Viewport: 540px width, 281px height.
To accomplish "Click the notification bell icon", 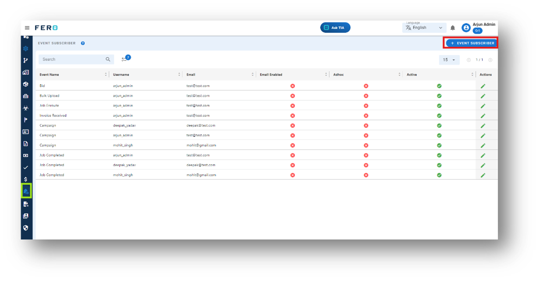I will [x=453, y=28].
